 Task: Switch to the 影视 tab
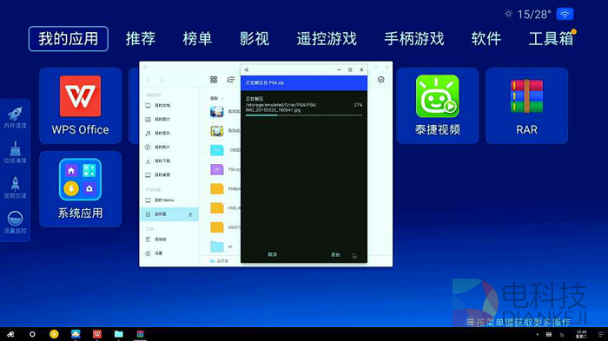pyautogui.click(x=254, y=39)
